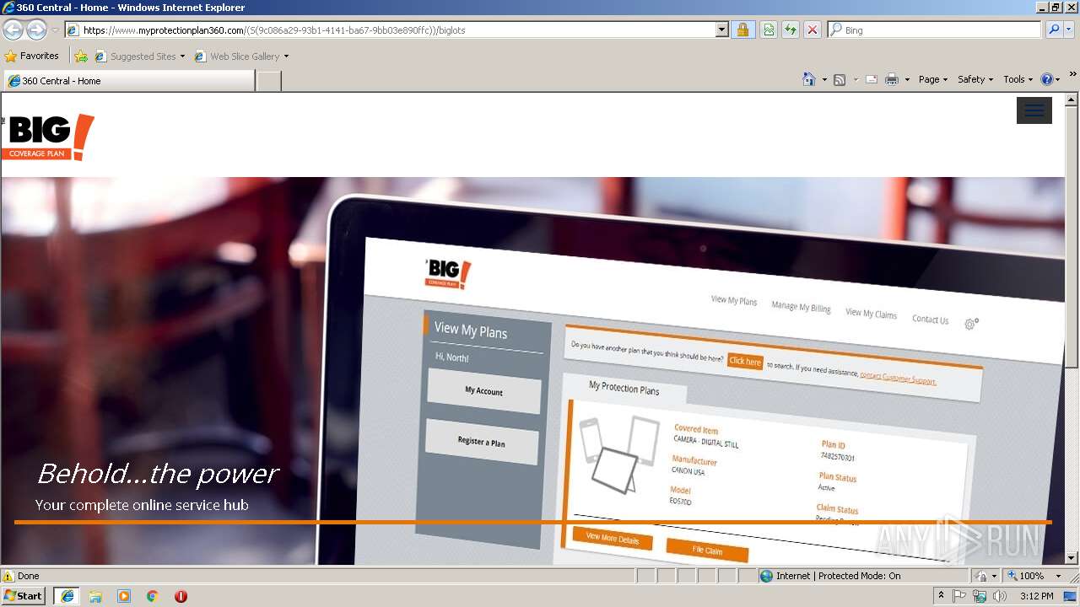The height and width of the screenshot is (607, 1080).
Task: Click the Windows Start button
Action: coord(24,595)
